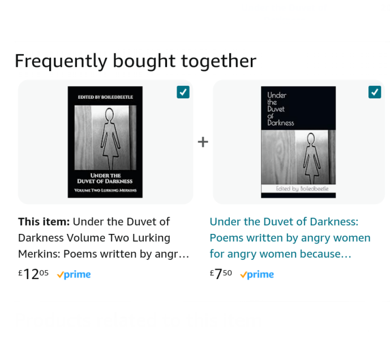The width and height of the screenshot is (390, 339).
Task: Click the orange Prime checkmark beside £12.05
Action: tap(60, 275)
